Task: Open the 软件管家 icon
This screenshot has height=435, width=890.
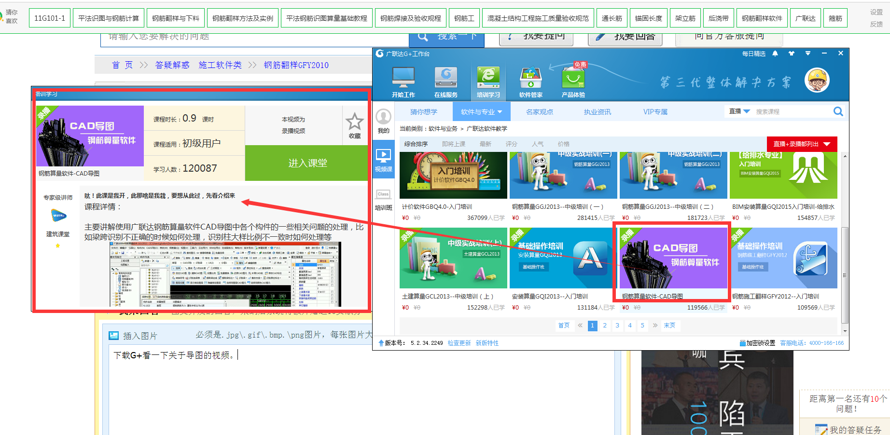Action: coord(531,77)
